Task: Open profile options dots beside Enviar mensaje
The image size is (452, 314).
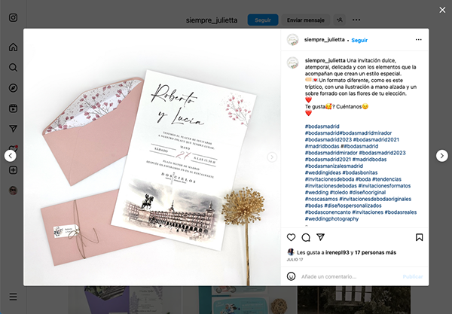Action: (x=356, y=20)
